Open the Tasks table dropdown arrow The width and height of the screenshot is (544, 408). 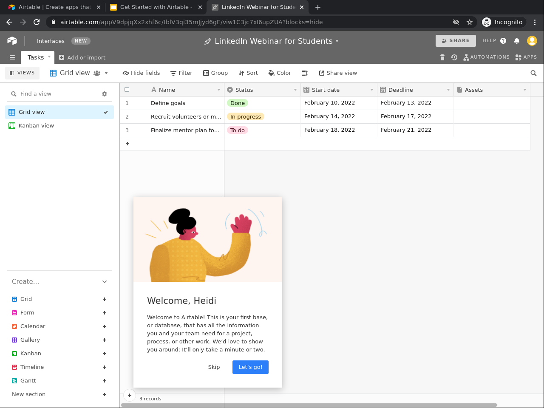(x=49, y=56)
